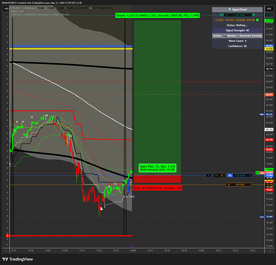This screenshot has height=265, width=276.
Task: Click 'Wave Count: 4' row
Action: pyautogui.click(x=237, y=41)
